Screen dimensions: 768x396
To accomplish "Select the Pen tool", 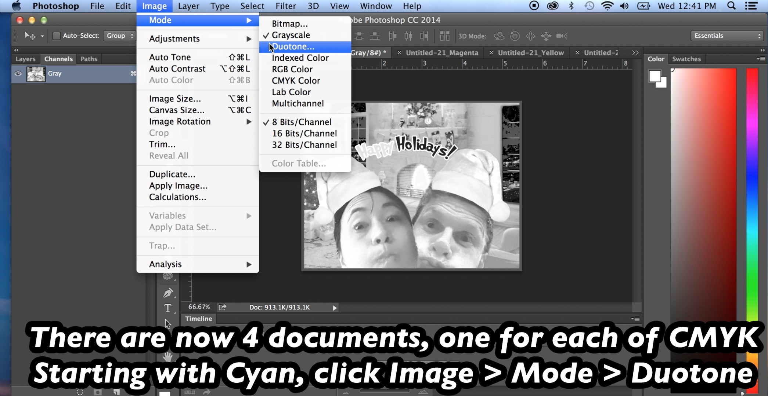I will tap(168, 293).
